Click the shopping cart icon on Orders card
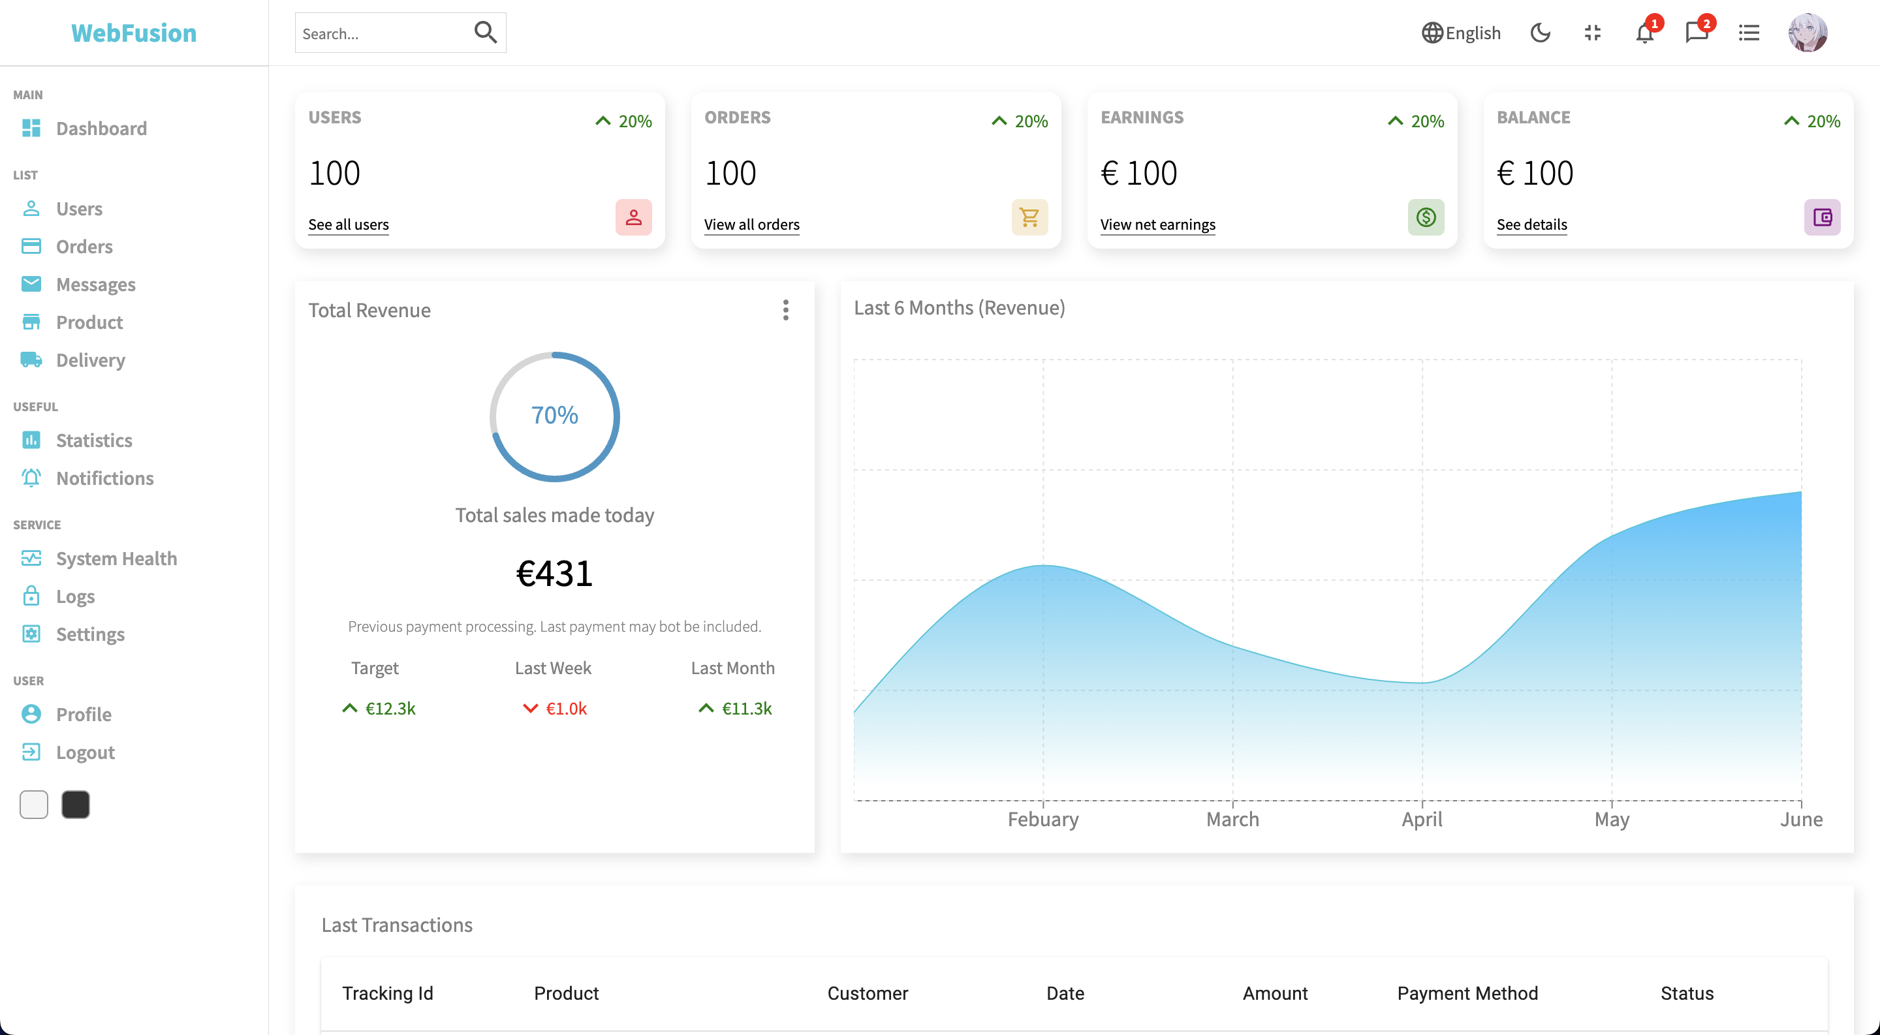 (x=1029, y=217)
